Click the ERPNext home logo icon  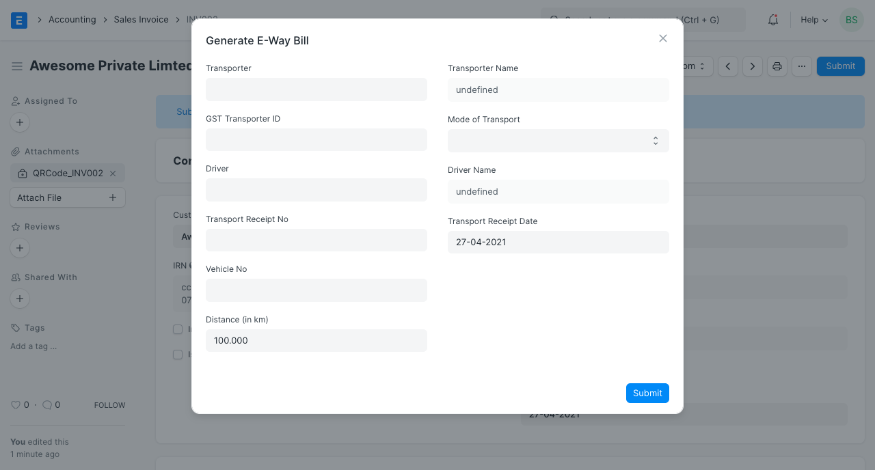(19, 20)
